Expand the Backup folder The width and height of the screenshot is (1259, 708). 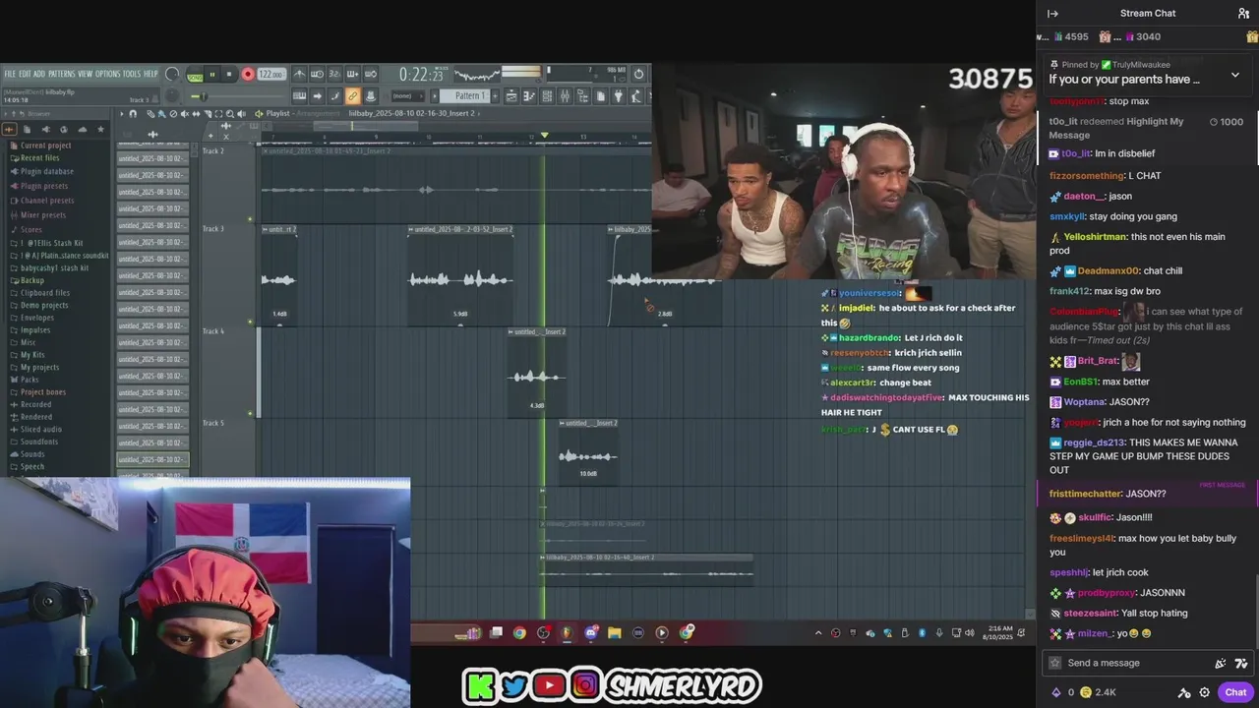coord(31,280)
